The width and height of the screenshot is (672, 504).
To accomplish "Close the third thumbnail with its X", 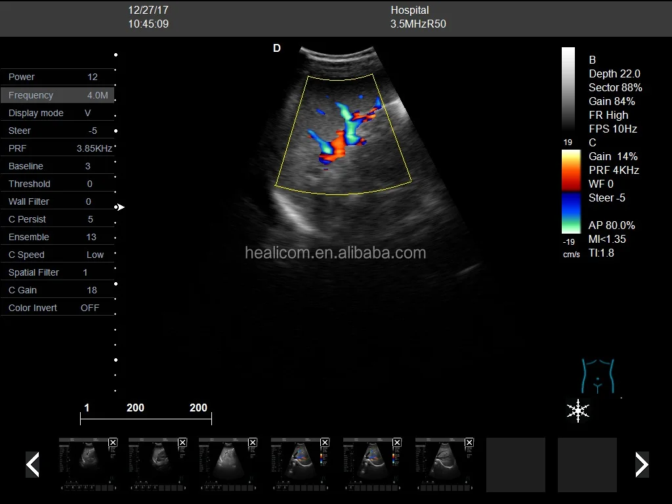I will coord(253,443).
